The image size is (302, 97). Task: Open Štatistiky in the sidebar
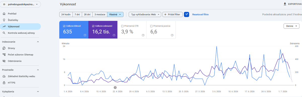pyautogui.click(x=20, y=20)
